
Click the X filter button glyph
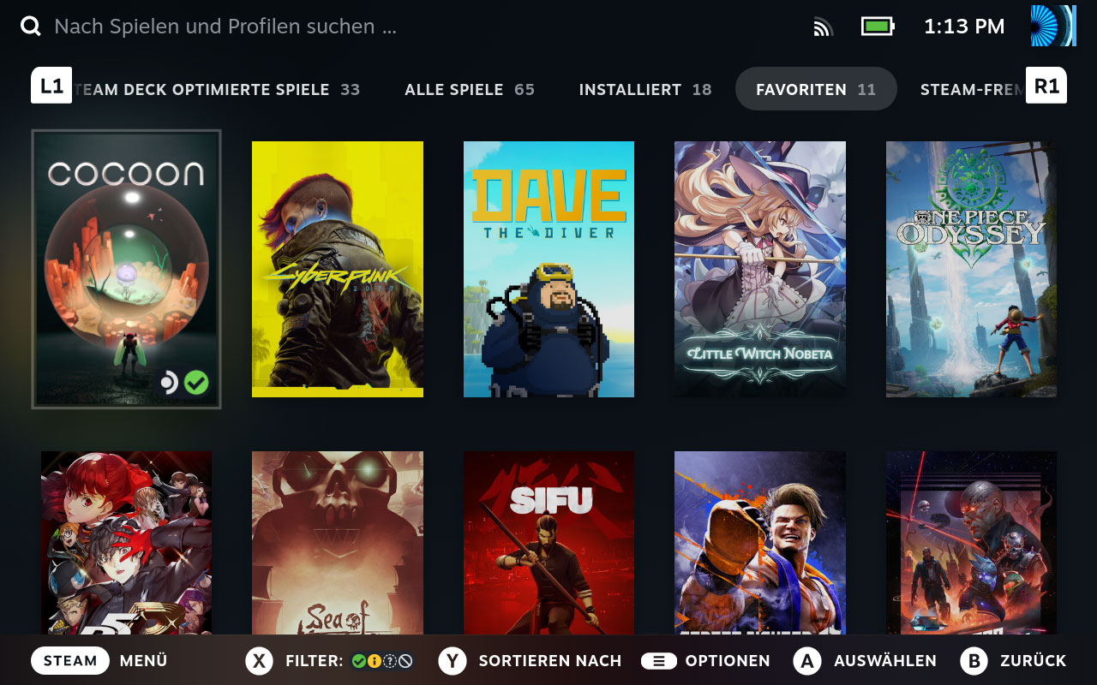259,661
